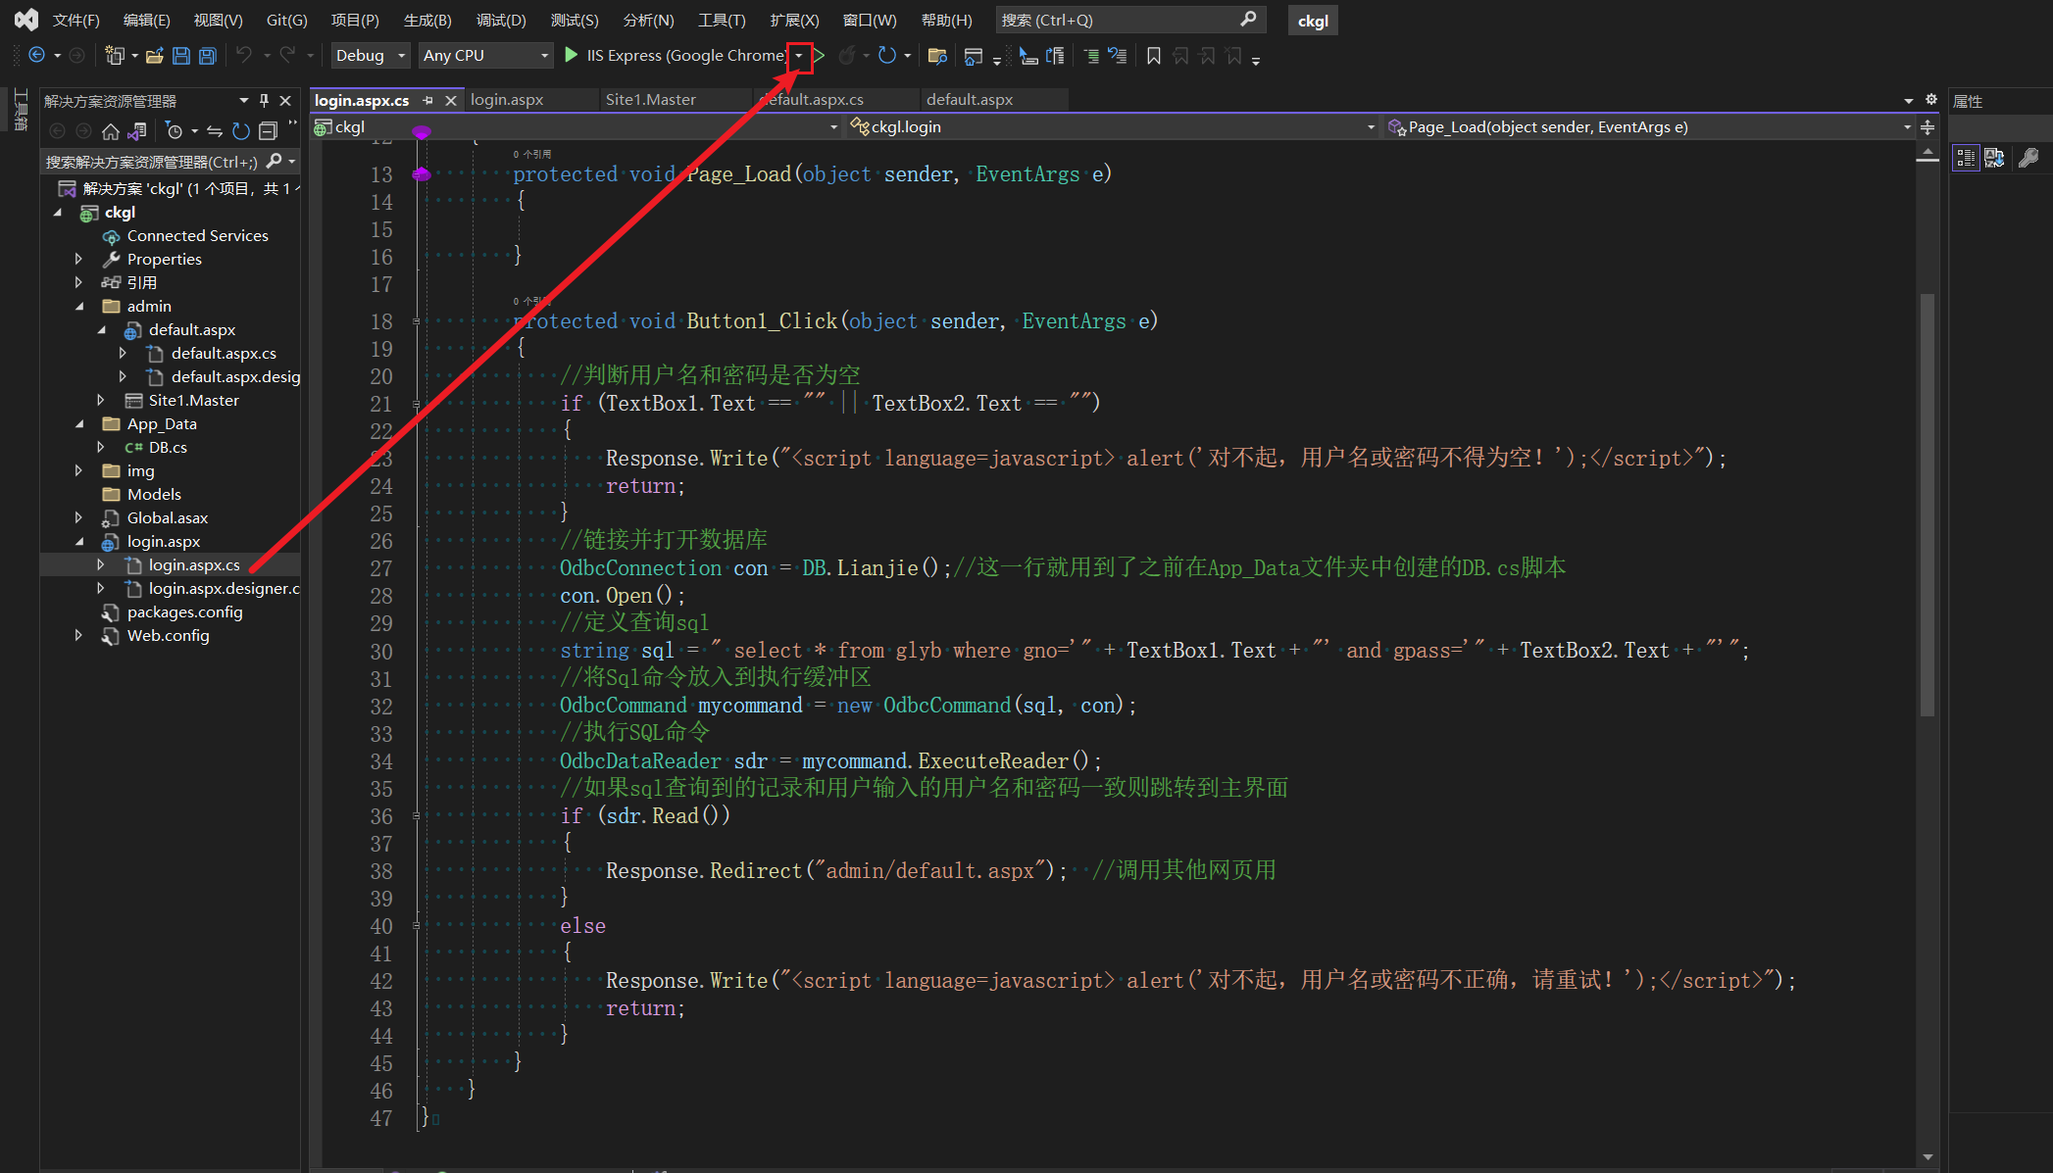Expand the admin folder in Solution Explorer
This screenshot has height=1173, width=2053.
[x=79, y=308]
